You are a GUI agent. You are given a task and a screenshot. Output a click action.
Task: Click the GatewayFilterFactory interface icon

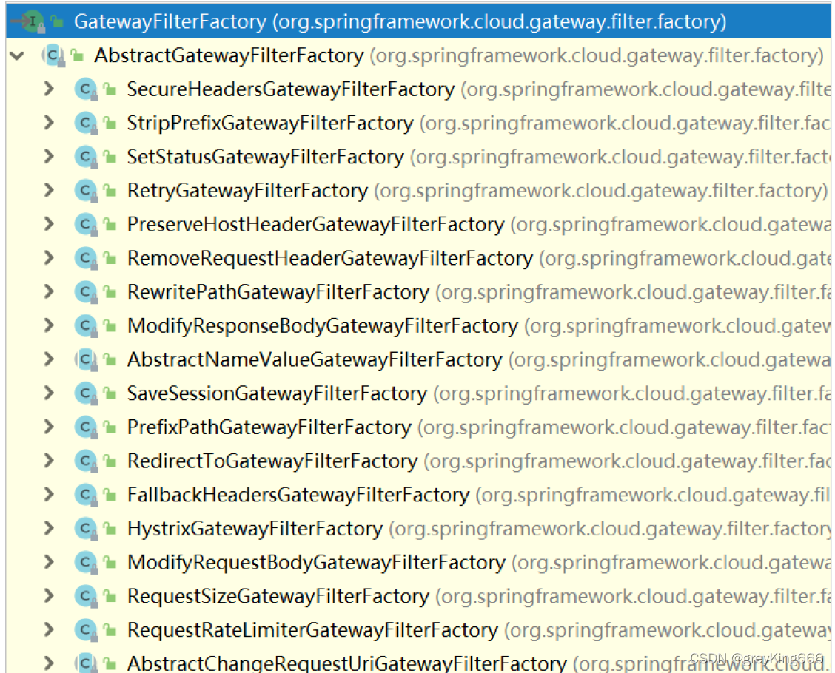[33, 21]
